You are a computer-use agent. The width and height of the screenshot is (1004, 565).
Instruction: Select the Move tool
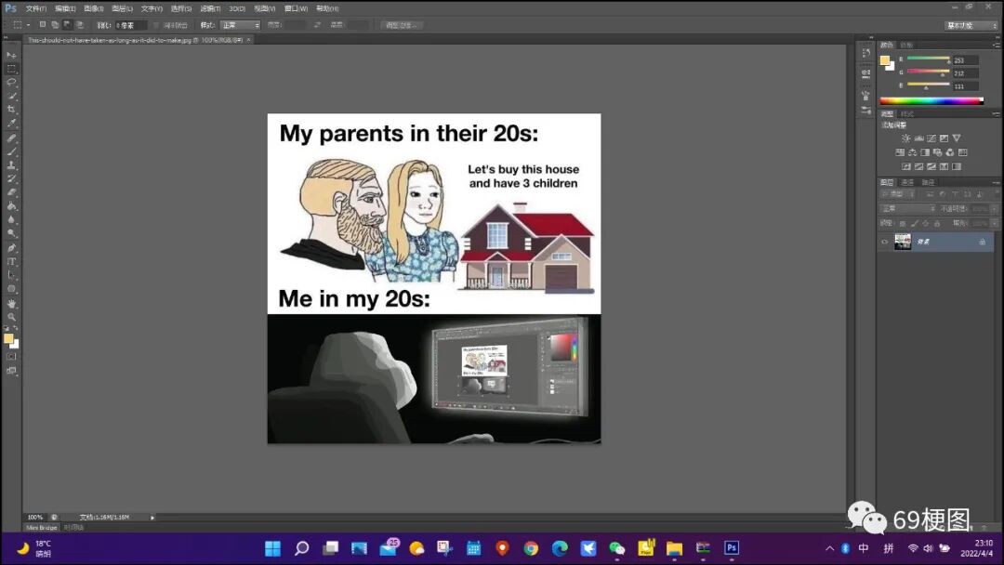pos(11,55)
